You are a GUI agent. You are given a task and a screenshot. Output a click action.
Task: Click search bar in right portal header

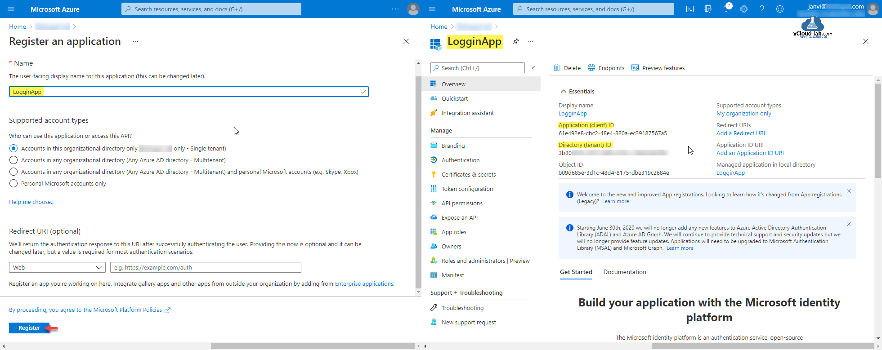pos(594,9)
